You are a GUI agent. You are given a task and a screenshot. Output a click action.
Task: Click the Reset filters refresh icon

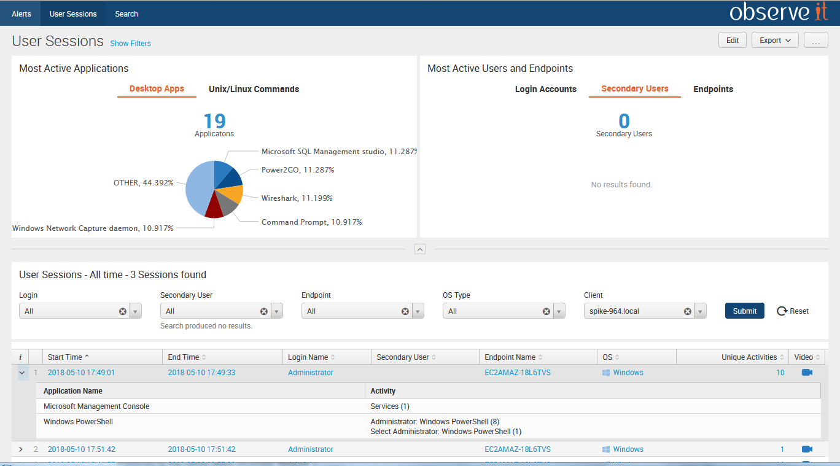[x=782, y=311]
